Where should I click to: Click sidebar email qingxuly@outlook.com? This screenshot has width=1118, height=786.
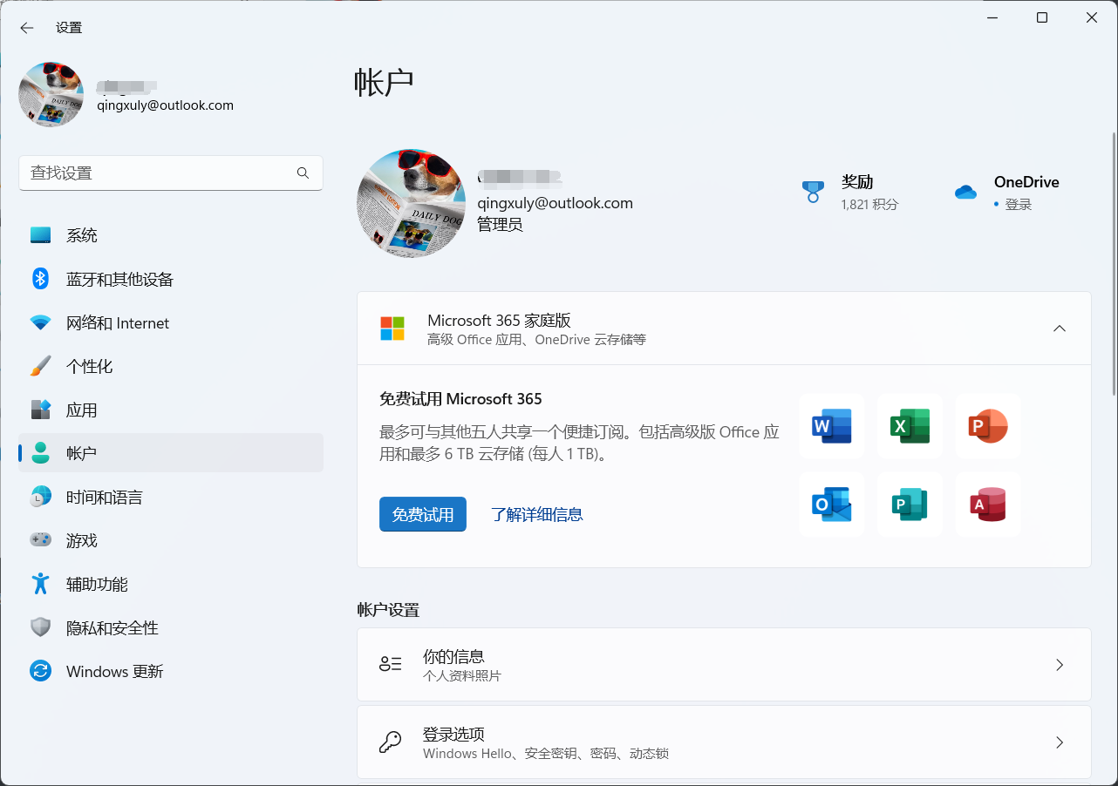coord(165,105)
